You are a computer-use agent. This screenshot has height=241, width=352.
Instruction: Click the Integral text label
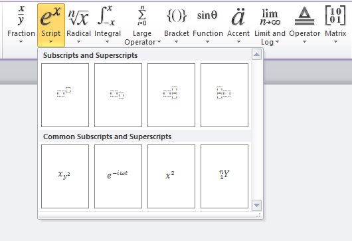pyautogui.click(x=108, y=34)
